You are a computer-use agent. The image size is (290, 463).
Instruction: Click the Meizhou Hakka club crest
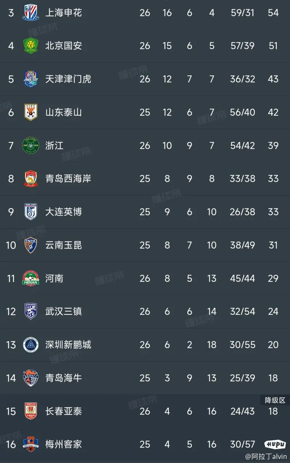click(x=31, y=444)
